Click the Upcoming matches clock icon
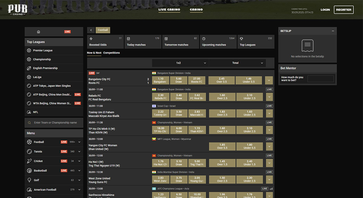The width and height of the screenshot is (363, 198). [204, 39]
